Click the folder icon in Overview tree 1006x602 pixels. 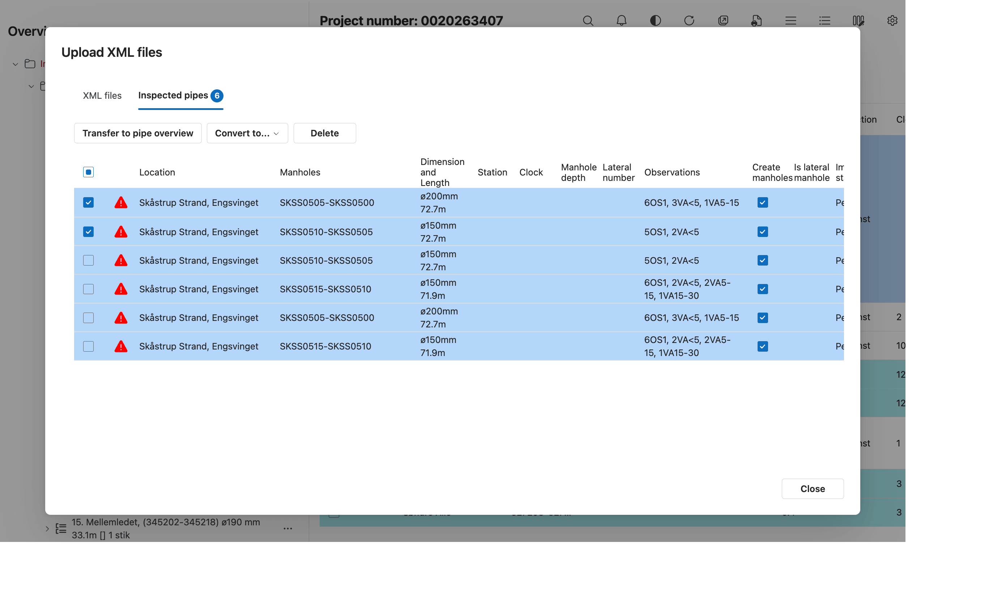click(x=30, y=64)
